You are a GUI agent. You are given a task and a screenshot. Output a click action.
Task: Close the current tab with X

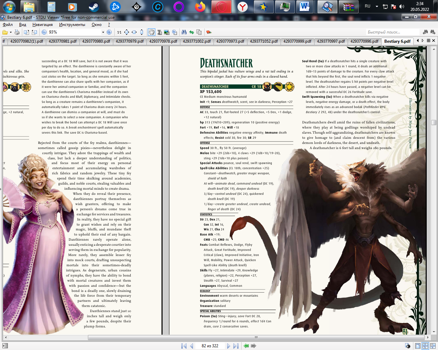tap(434, 41)
